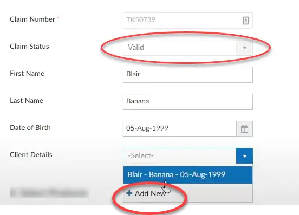This screenshot has height=215, width=299.
Task: Open the Claim Status box showing Valid
Action: (188, 48)
